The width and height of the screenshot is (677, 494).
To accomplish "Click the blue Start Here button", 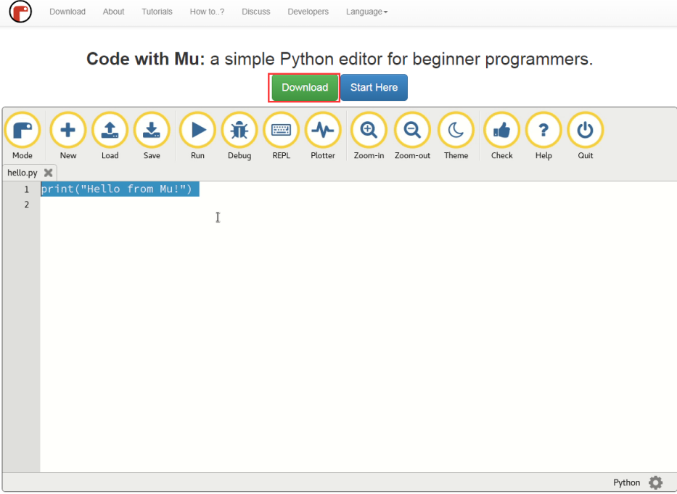I will click(x=374, y=88).
